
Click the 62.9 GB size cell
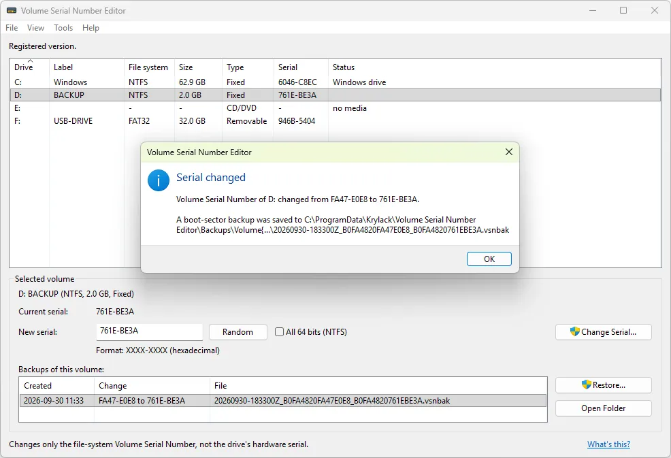pos(192,82)
